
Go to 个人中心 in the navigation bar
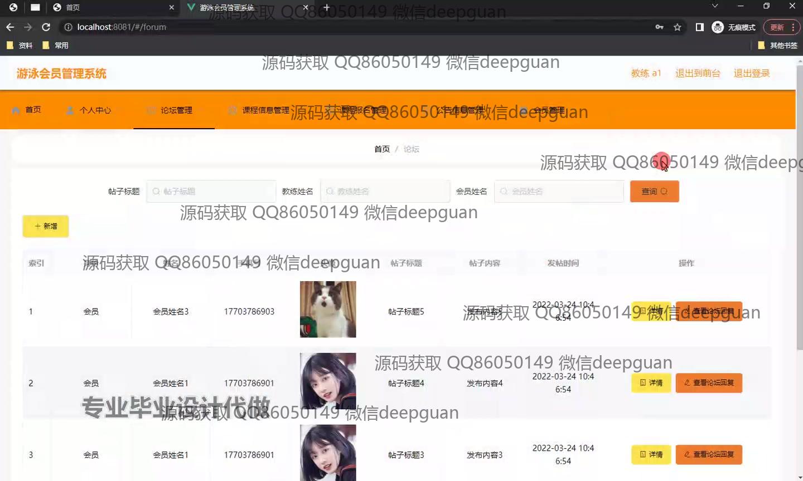(x=89, y=110)
